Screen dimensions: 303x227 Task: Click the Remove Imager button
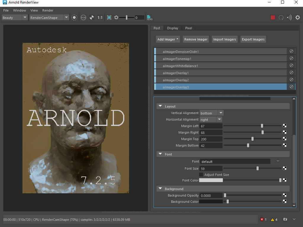coord(196,39)
